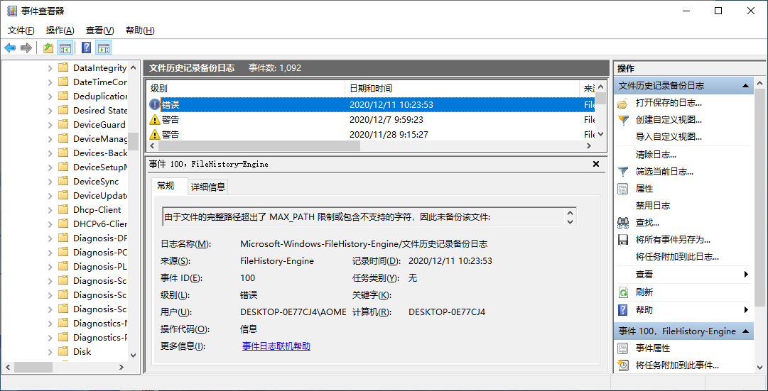
Task: Sort events by the 级别 column header
Action: click(246, 89)
